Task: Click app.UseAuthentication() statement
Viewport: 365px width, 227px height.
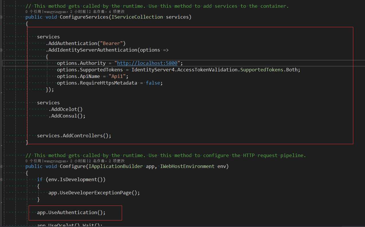Action: point(71,213)
